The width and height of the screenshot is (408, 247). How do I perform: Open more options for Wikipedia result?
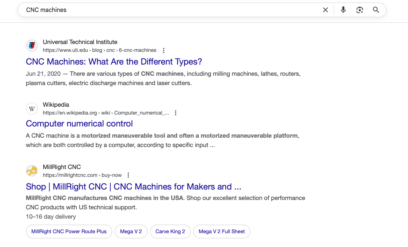click(176, 113)
